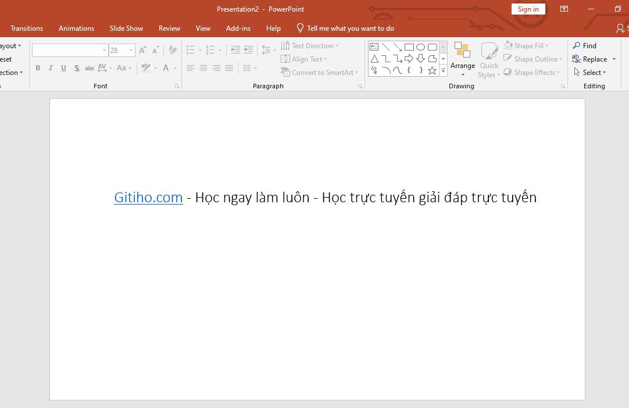The image size is (629, 408).
Task: Click the Gitiho.com hyperlink on the slide
Action: click(148, 197)
